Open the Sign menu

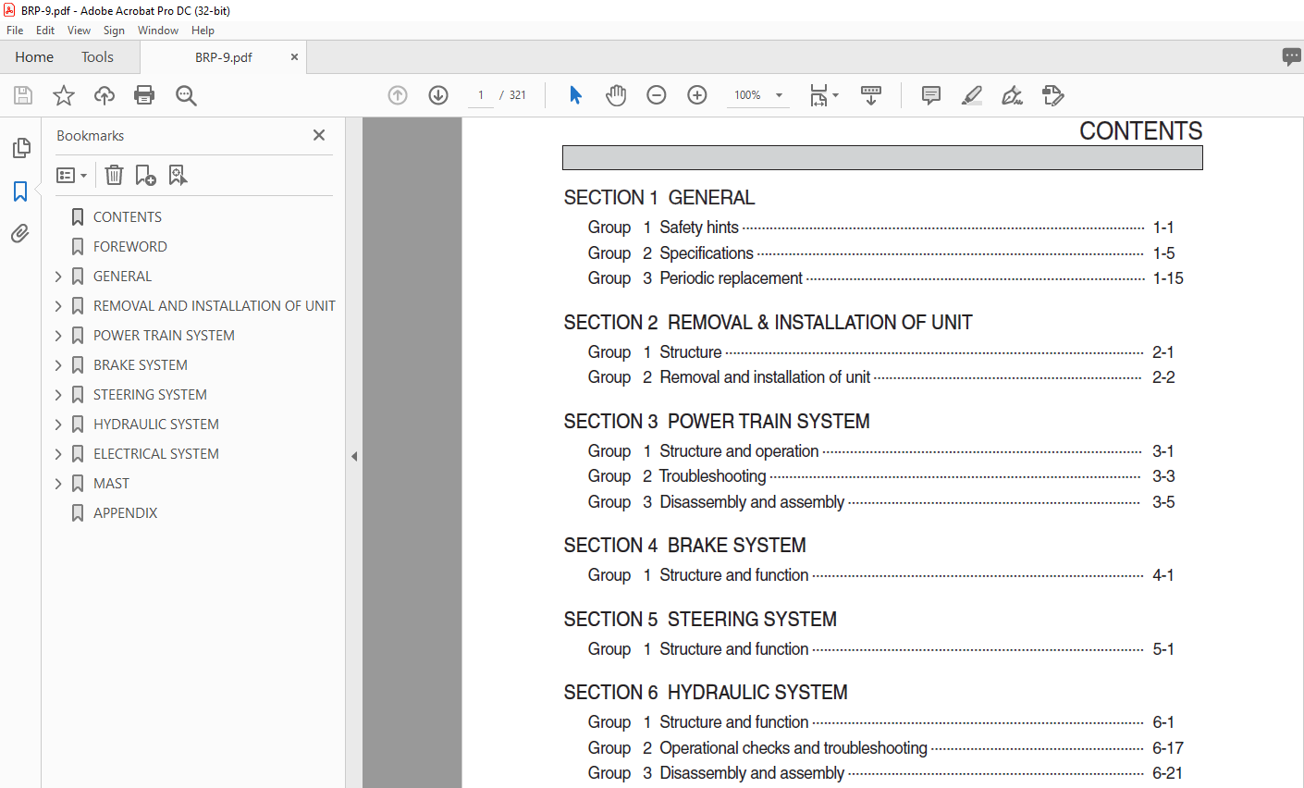coord(114,31)
